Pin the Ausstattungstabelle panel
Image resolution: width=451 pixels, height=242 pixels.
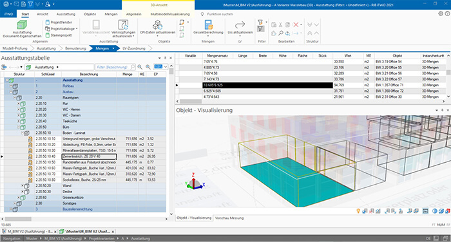click(165, 58)
